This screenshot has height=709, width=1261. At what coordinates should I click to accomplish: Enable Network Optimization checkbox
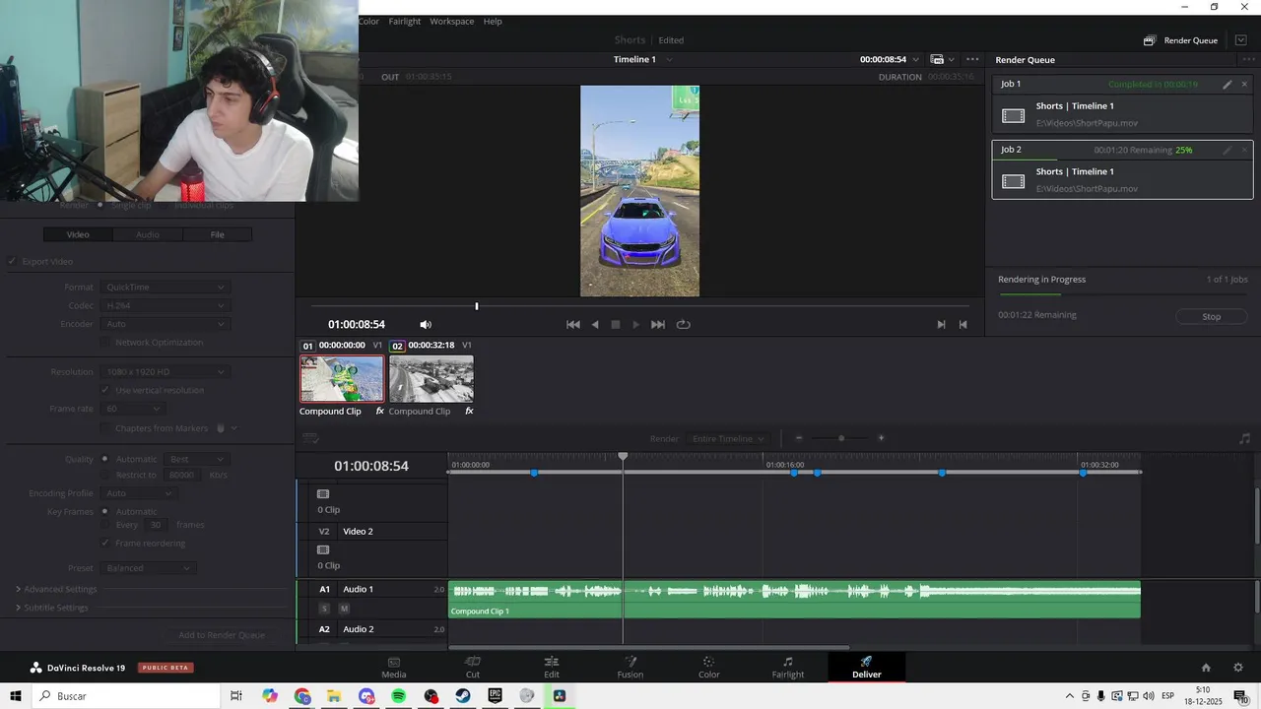tap(105, 342)
